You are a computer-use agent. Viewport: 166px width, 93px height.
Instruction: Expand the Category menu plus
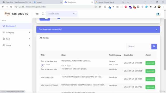point(30,32)
